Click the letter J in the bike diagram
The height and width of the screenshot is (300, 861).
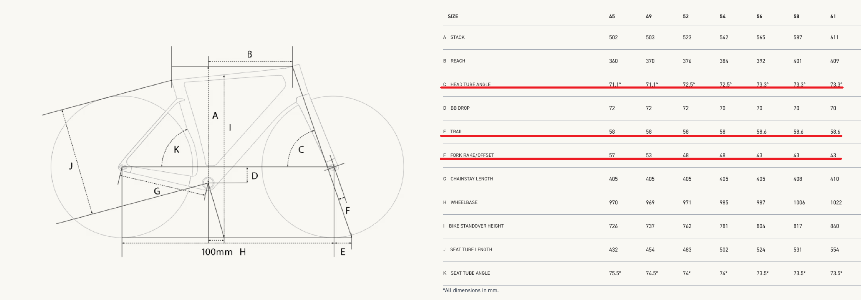click(x=71, y=166)
